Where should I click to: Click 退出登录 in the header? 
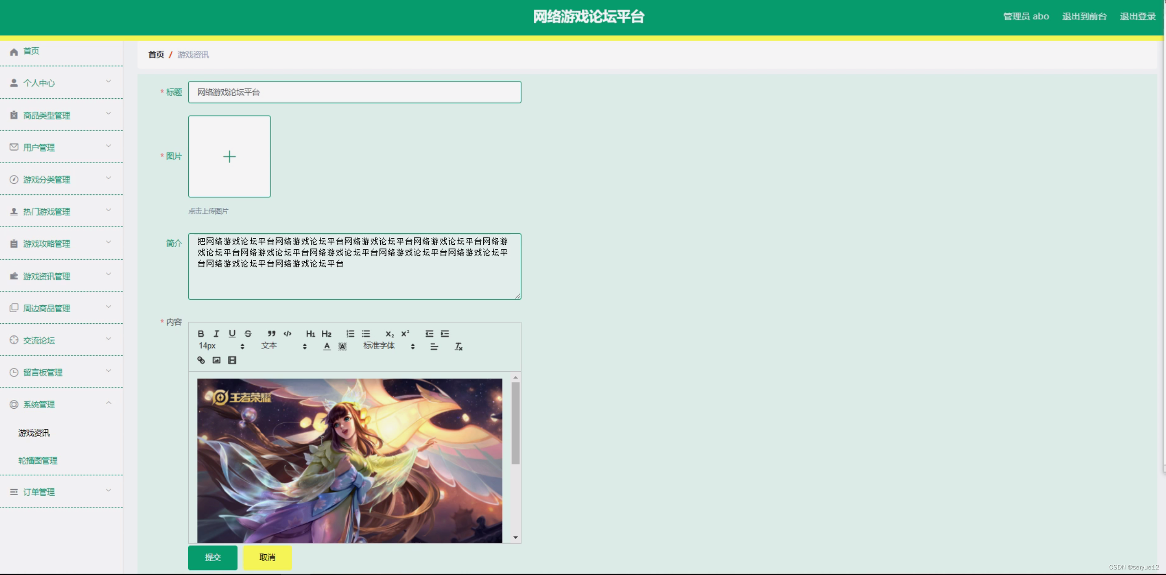pyautogui.click(x=1137, y=17)
